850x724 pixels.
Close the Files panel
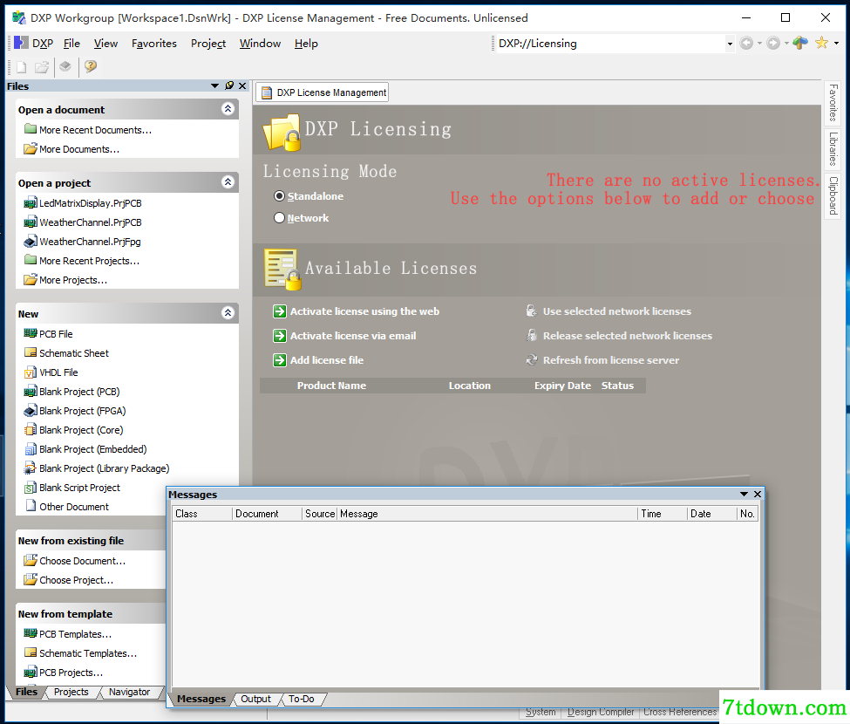click(x=242, y=85)
